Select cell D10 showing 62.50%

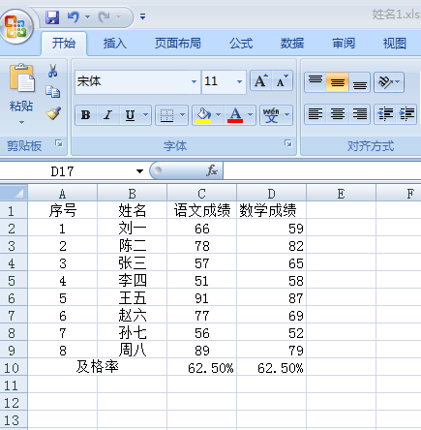[x=271, y=368]
